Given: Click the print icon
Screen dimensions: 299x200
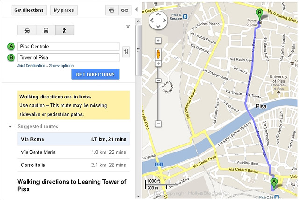Looking at the screenshot, I should point(112,10).
